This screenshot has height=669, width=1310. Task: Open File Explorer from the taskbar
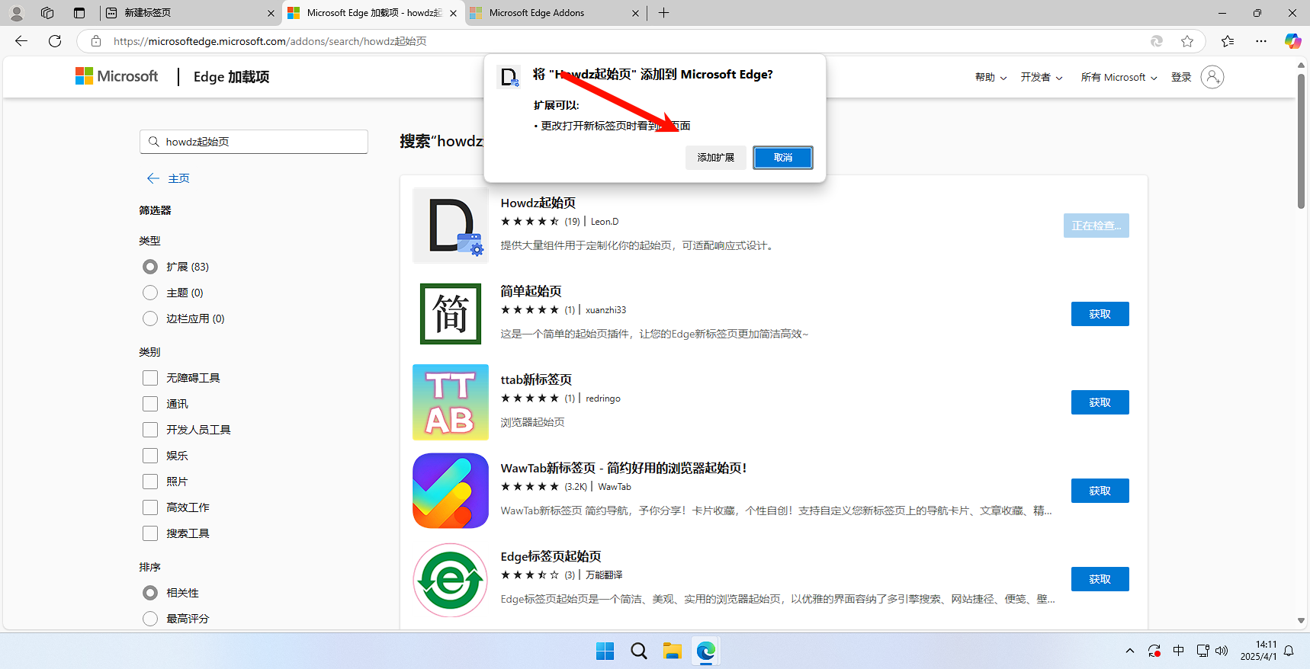673,651
